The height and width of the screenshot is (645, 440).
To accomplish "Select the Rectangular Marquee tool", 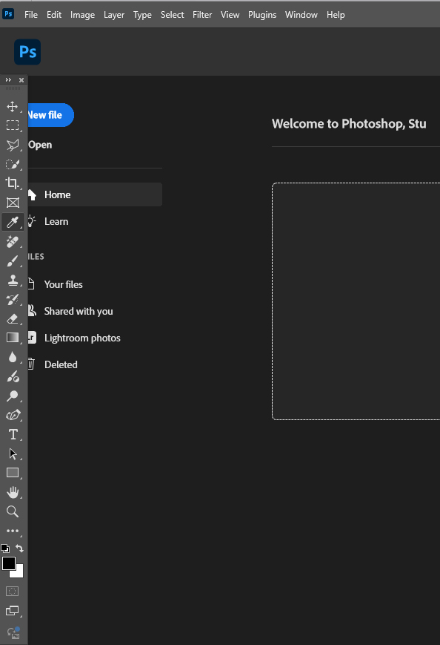I will click(12, 125).
